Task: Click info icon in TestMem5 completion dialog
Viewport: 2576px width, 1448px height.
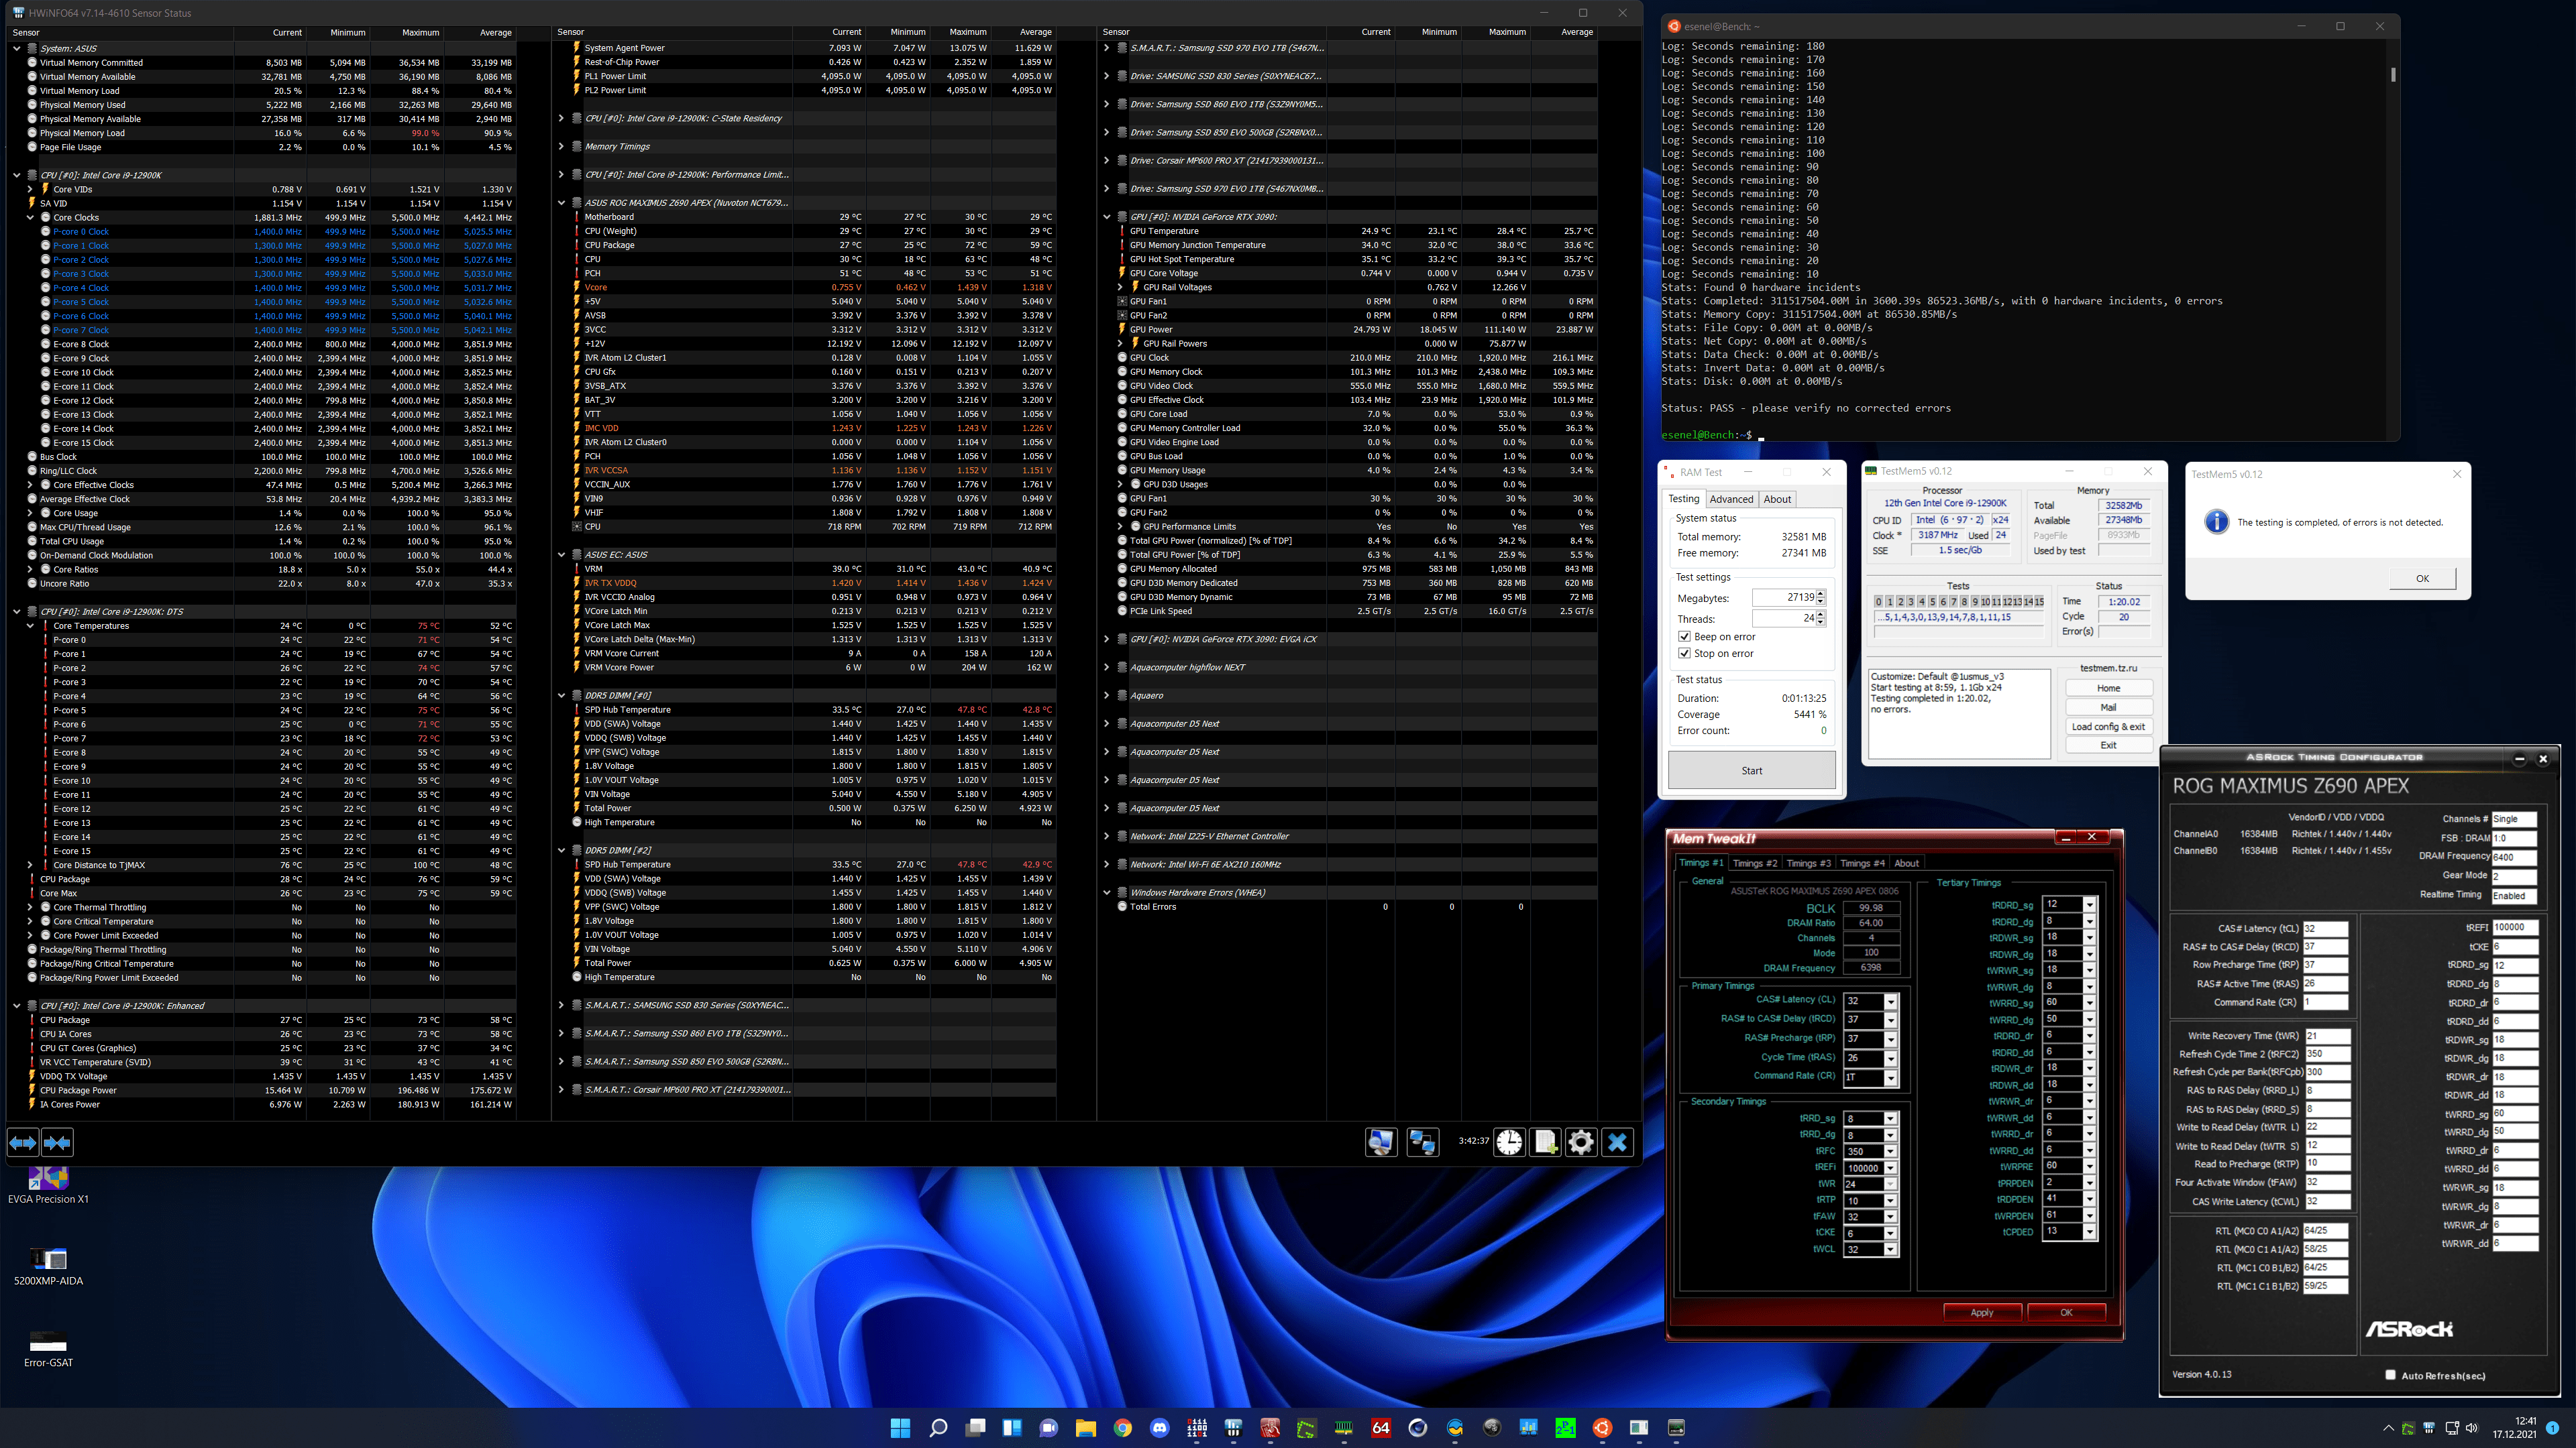Action: pos(2216,522)
